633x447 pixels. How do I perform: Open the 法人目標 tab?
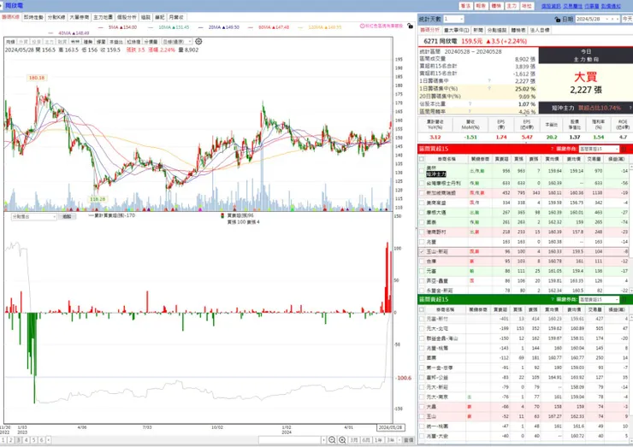point(540,30)
